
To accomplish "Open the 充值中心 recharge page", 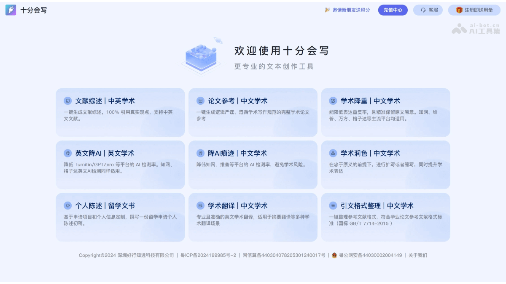I will 393,10.
